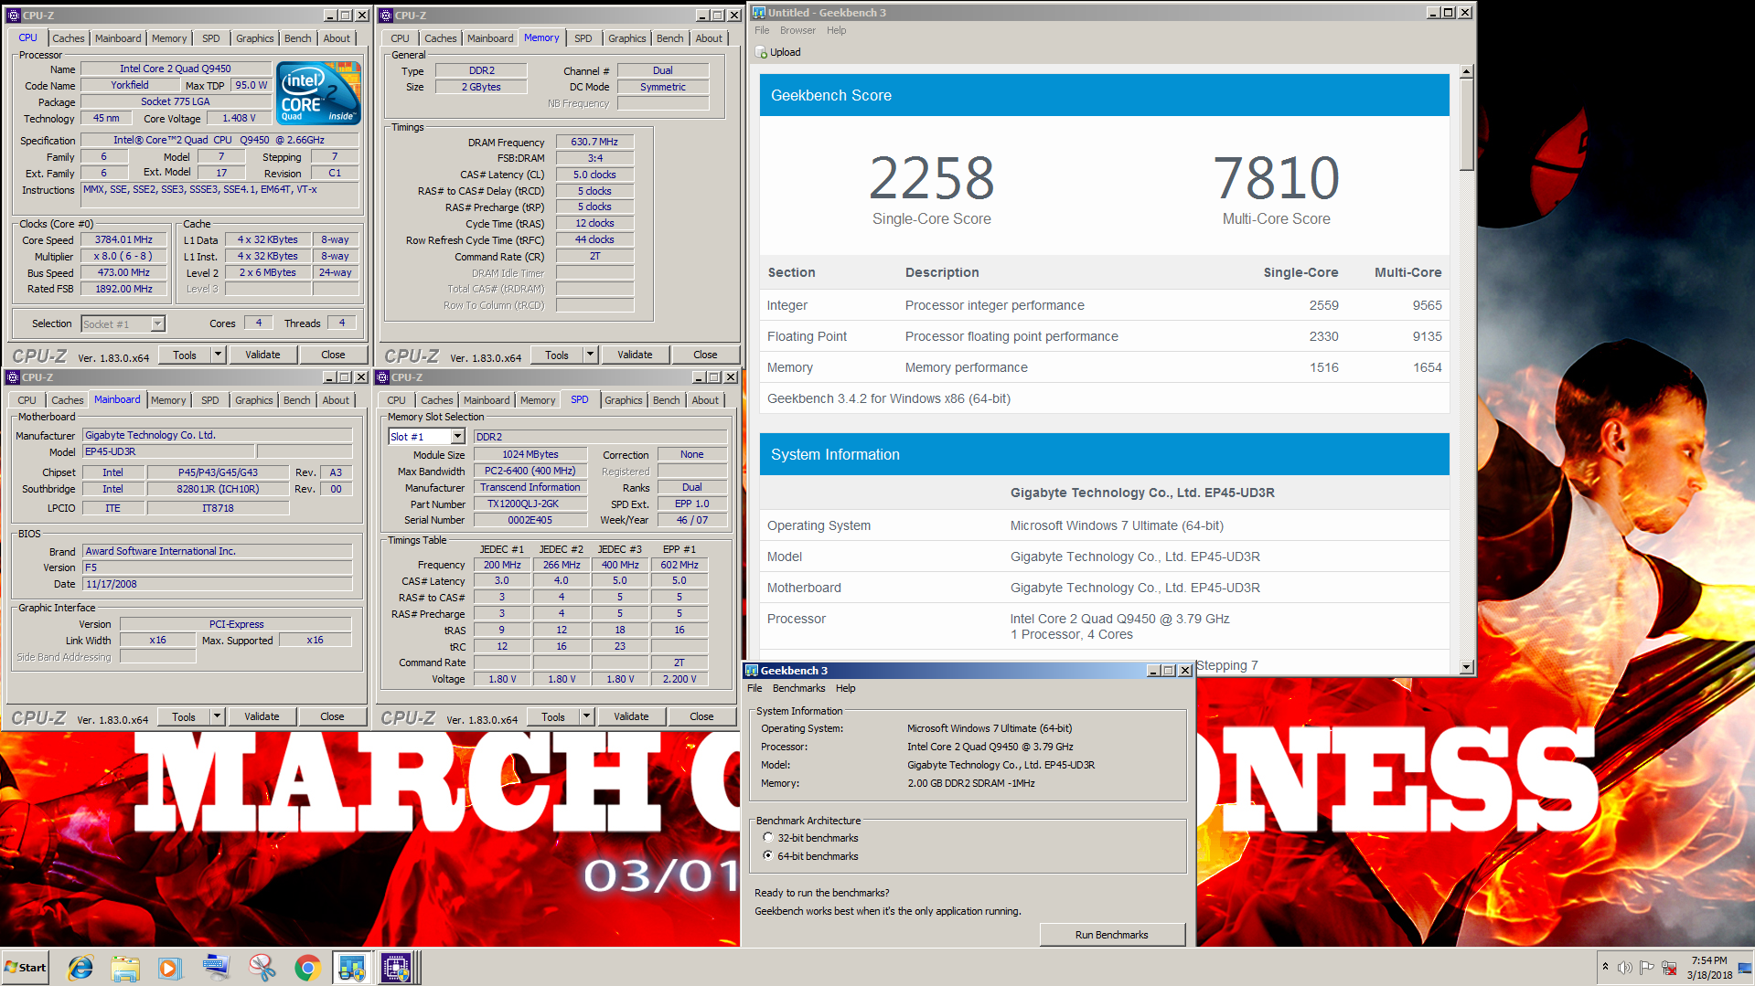Click Close button in Memory tab window

point(704,355)
